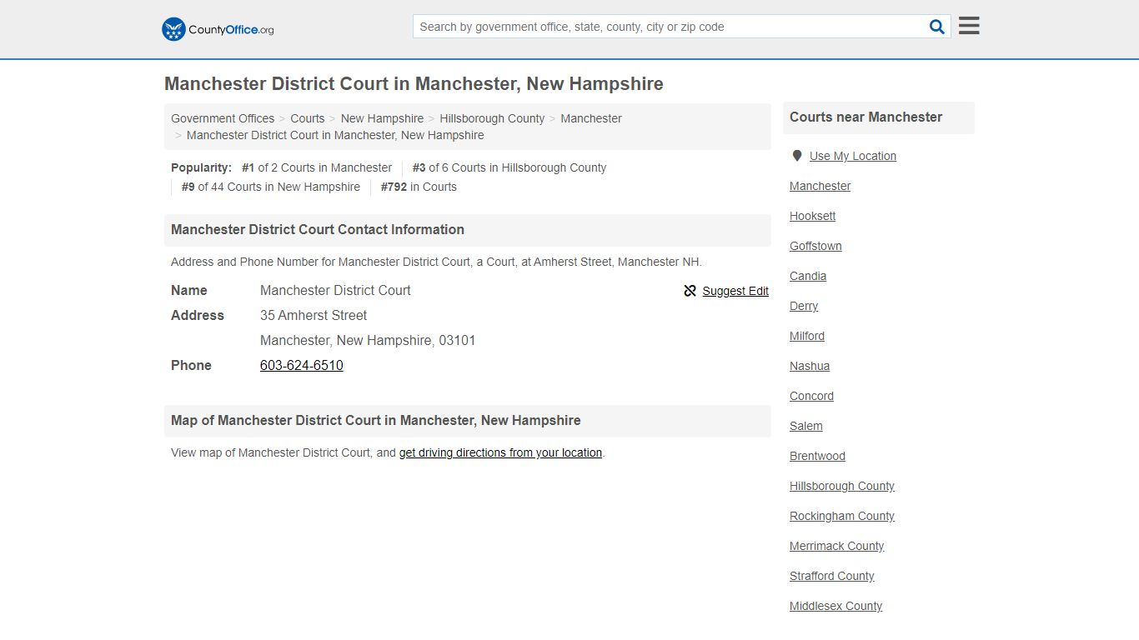Viewport: 1139px width, 640px height.
Task: Call phone number 603-624-6510
Action: (302, 365)
